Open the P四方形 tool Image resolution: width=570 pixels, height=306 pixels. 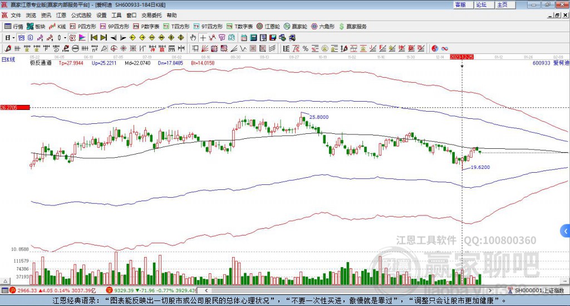[x=83, y=27]
